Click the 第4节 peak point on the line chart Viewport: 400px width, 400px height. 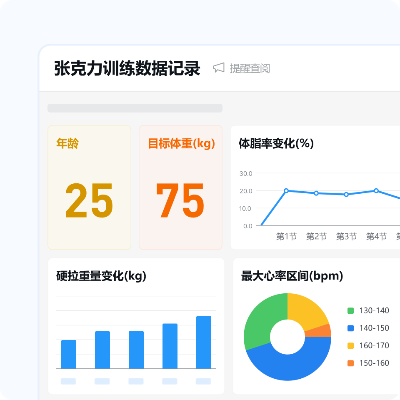tap(375, 191)
